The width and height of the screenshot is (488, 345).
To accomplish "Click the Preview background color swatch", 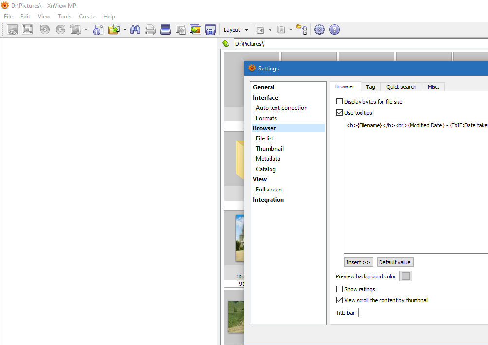I will (406, 276).
